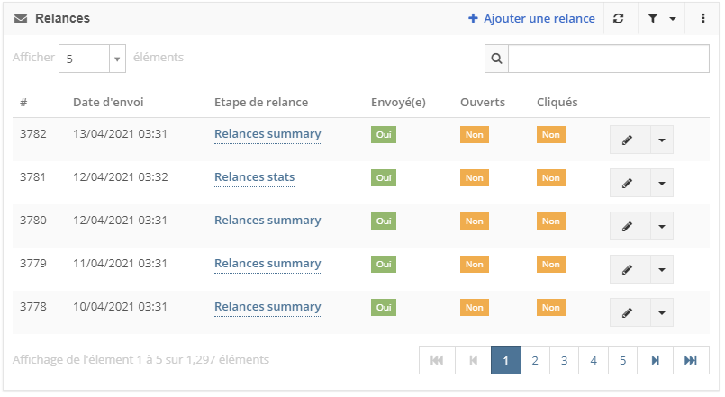Expand actions dropdown for row 3780
The height and width of the screenshot is (397, 725).
(662, 226)
